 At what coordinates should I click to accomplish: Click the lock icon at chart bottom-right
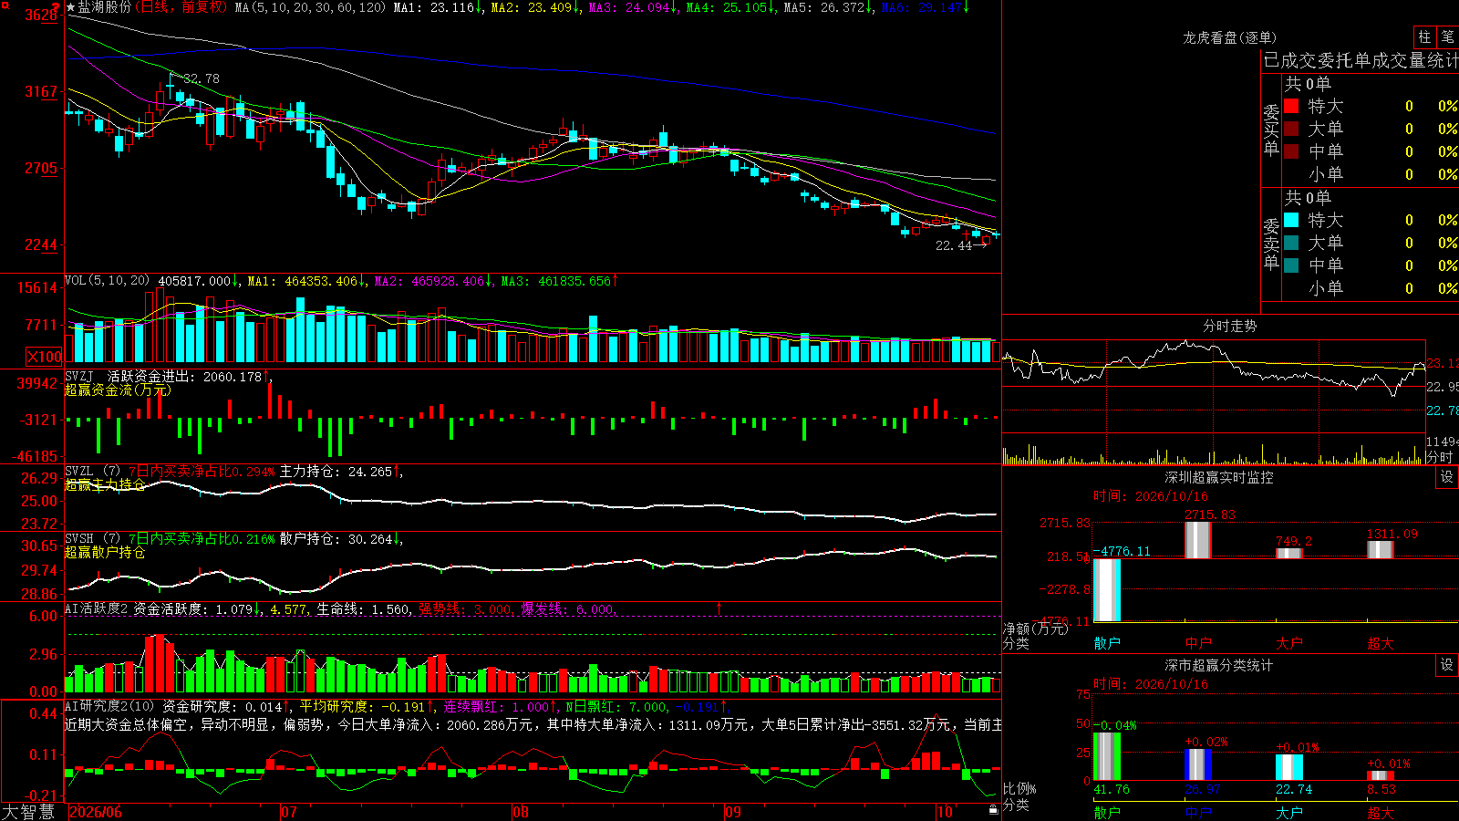[993, 809]
